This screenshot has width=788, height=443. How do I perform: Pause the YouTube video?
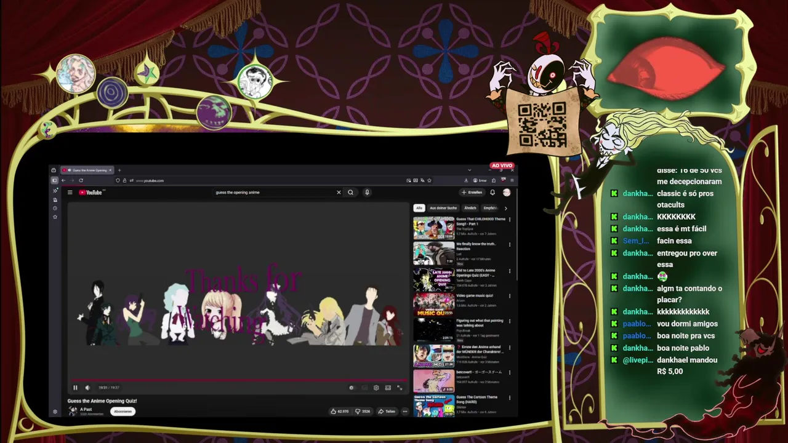(x=75, y=388)
